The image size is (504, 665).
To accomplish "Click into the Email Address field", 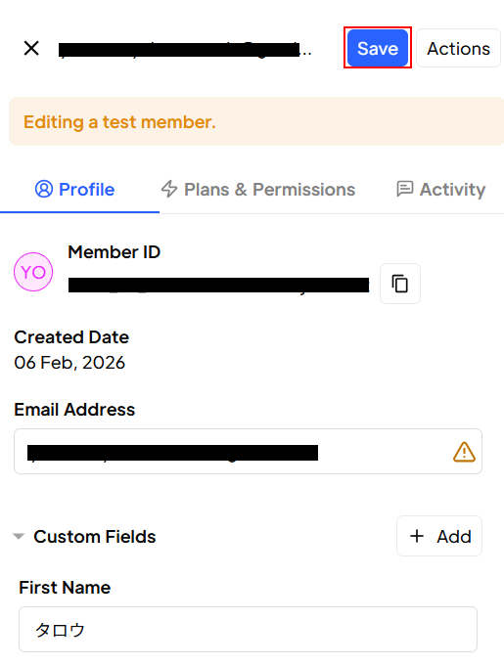I will point(248,451).
